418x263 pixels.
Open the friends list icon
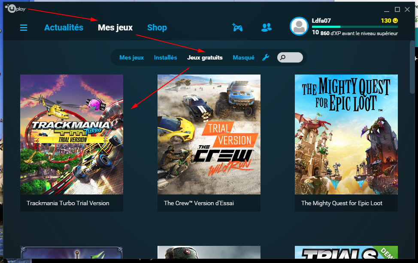[x=267, y=27]
